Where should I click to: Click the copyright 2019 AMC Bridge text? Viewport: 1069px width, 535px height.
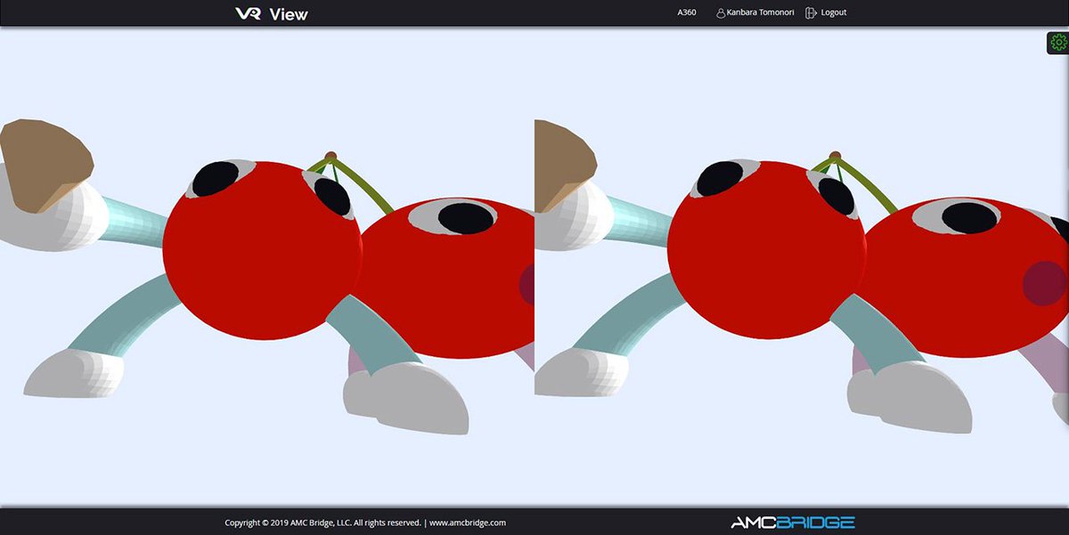322,523
